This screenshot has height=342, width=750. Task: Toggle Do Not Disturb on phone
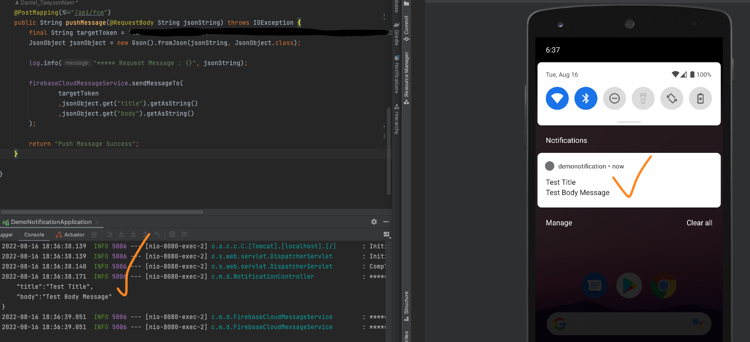click(614, 98)
